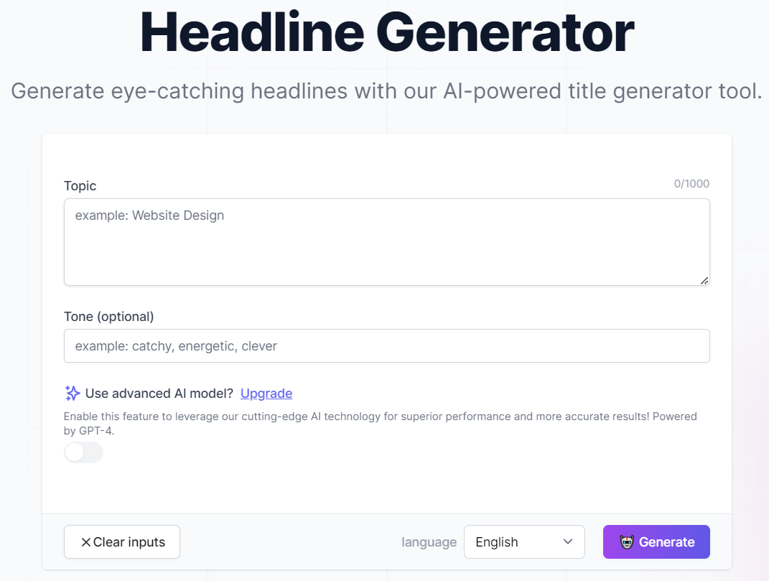The height and width of the screenshot is (581, 769).
Task: Focus the Tone (optional) input field
Action: coord(387,346)
